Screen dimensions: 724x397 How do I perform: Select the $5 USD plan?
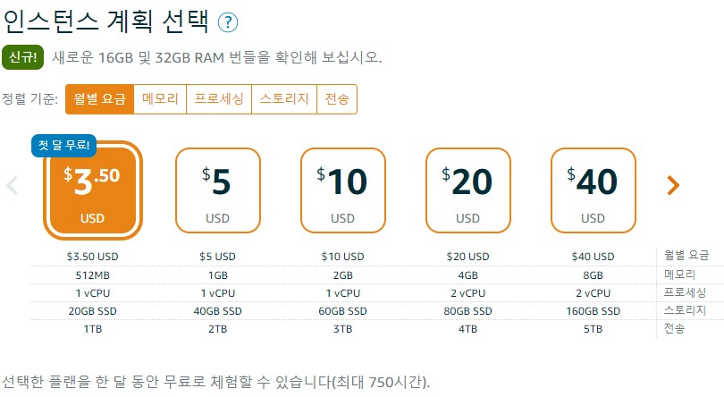(x=217, y=190)
